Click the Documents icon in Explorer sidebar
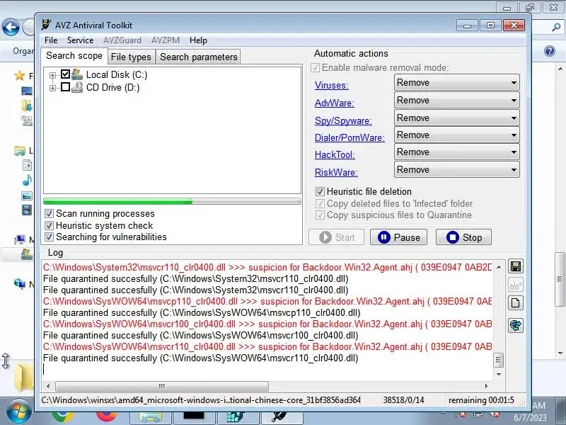Image resolution: width=566 pixels, height=425 pixels. pyautogui.click(x=27, y=165)
